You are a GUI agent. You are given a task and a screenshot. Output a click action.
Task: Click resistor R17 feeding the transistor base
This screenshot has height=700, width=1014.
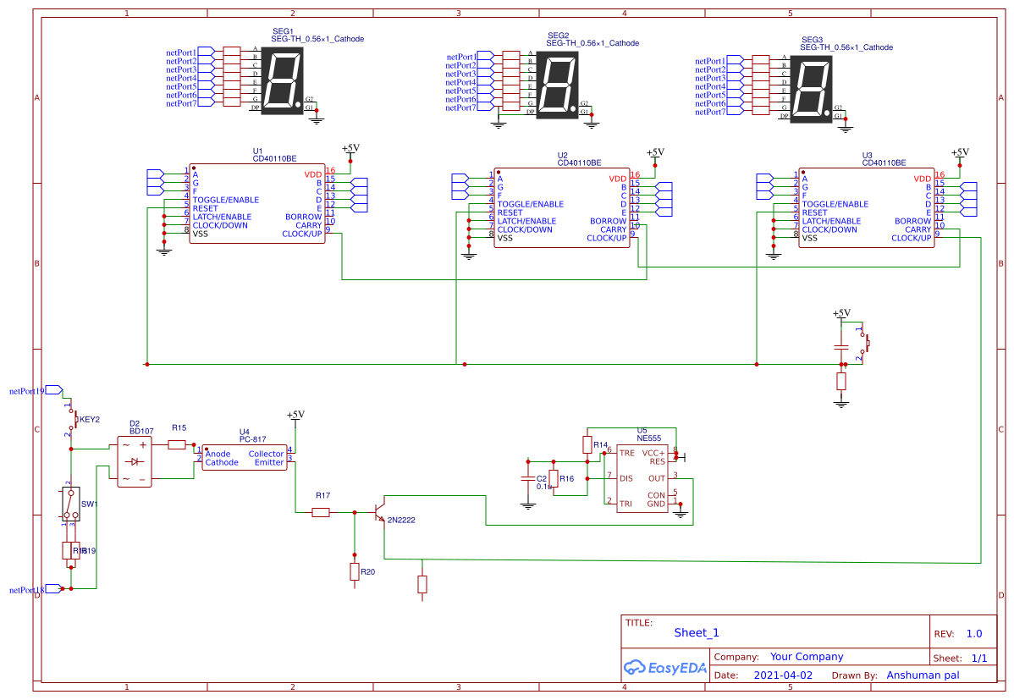coord(320,511)
